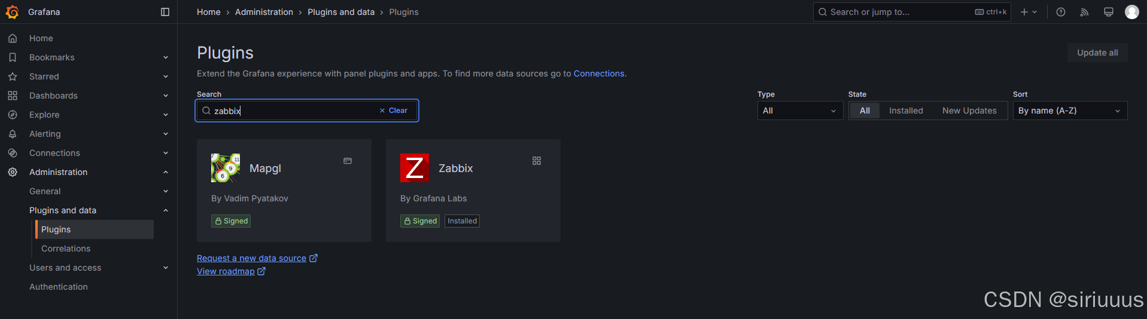Click the Starred star icon
Image resolution: width=1147 pixels, height=319 pixels.
point(13,76)
